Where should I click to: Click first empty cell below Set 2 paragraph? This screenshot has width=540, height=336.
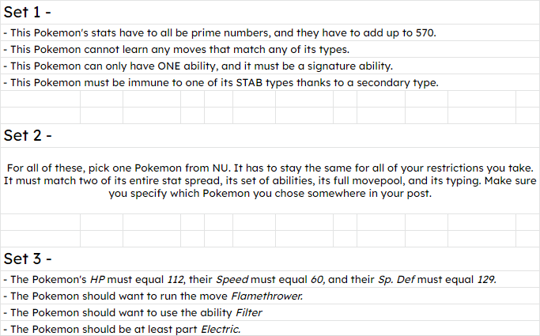(40, 222)
